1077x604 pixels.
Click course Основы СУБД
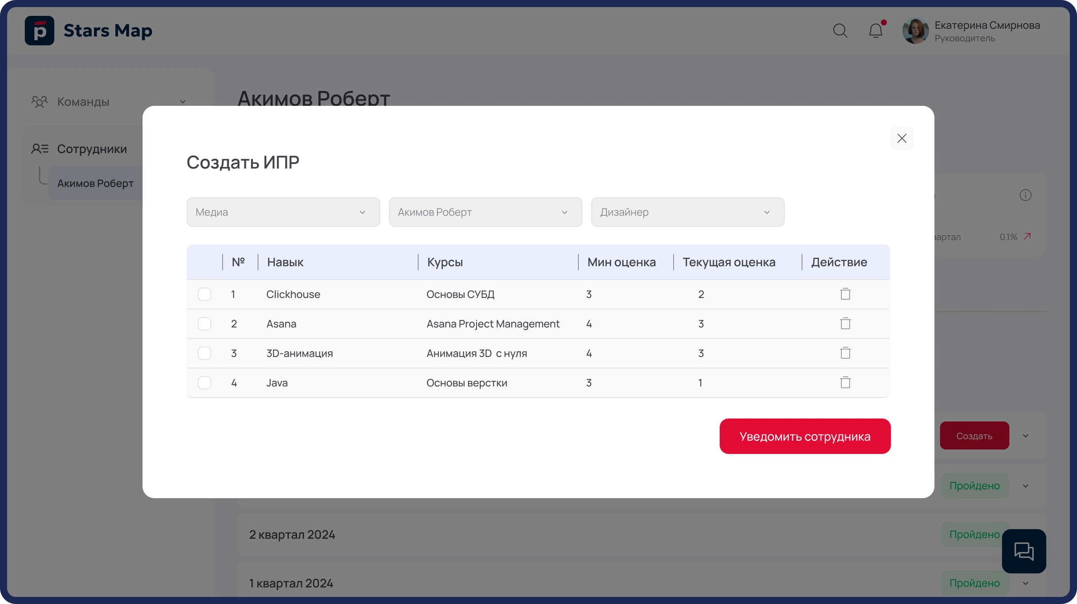(460, 294)
